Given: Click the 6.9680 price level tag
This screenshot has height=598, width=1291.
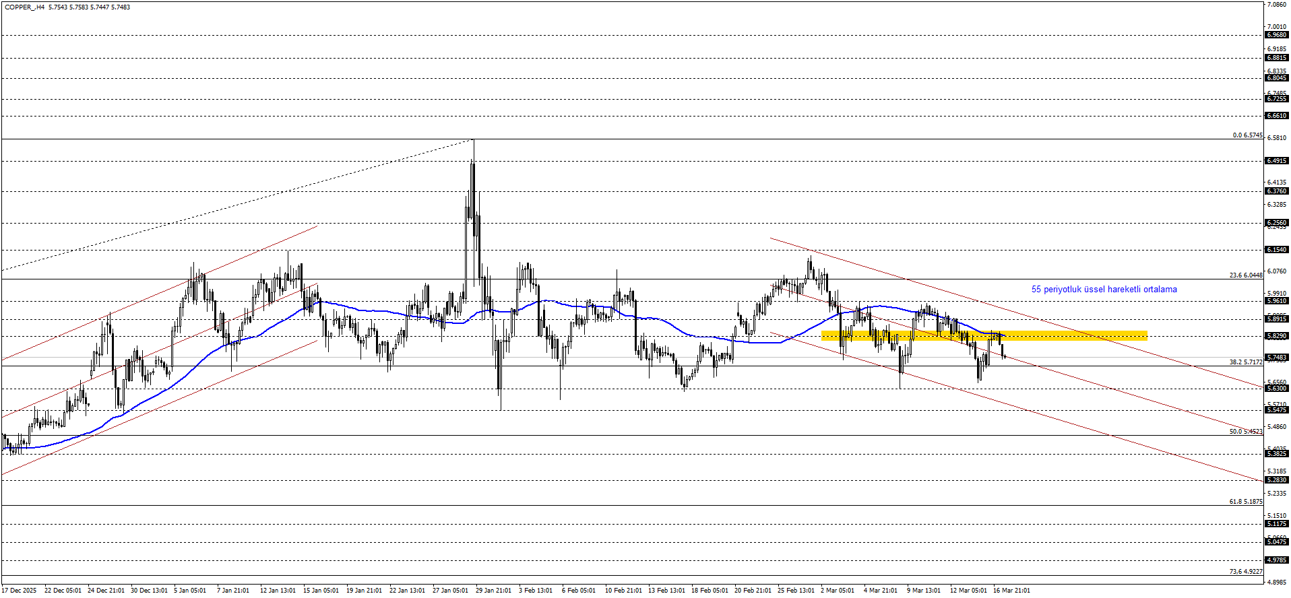Looking at the screenshot, I should [x=1276, y=35].
